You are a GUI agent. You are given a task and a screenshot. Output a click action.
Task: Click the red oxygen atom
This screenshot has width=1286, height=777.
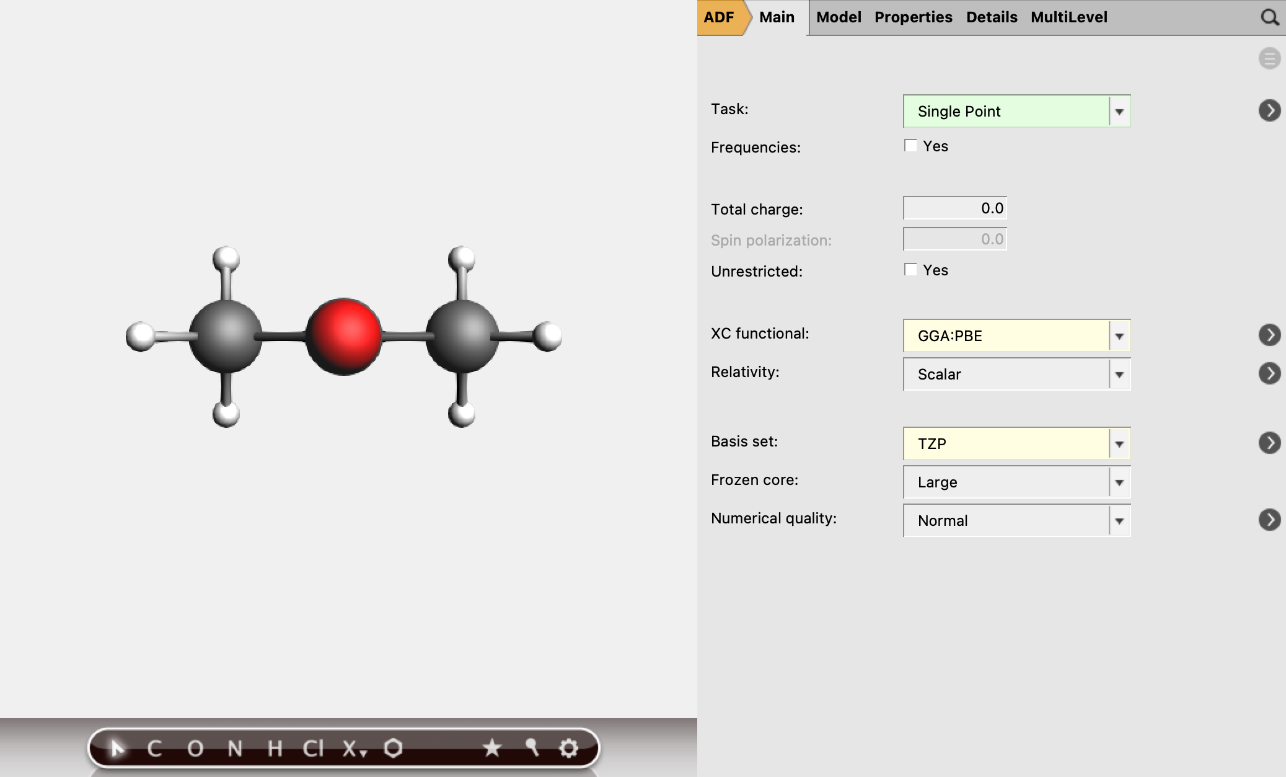tap(343, 336)
